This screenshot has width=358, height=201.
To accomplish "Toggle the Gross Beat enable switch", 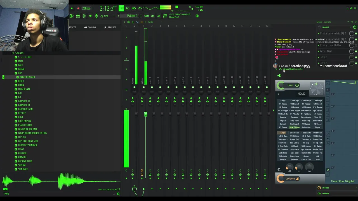I will [x=356, y=51].
